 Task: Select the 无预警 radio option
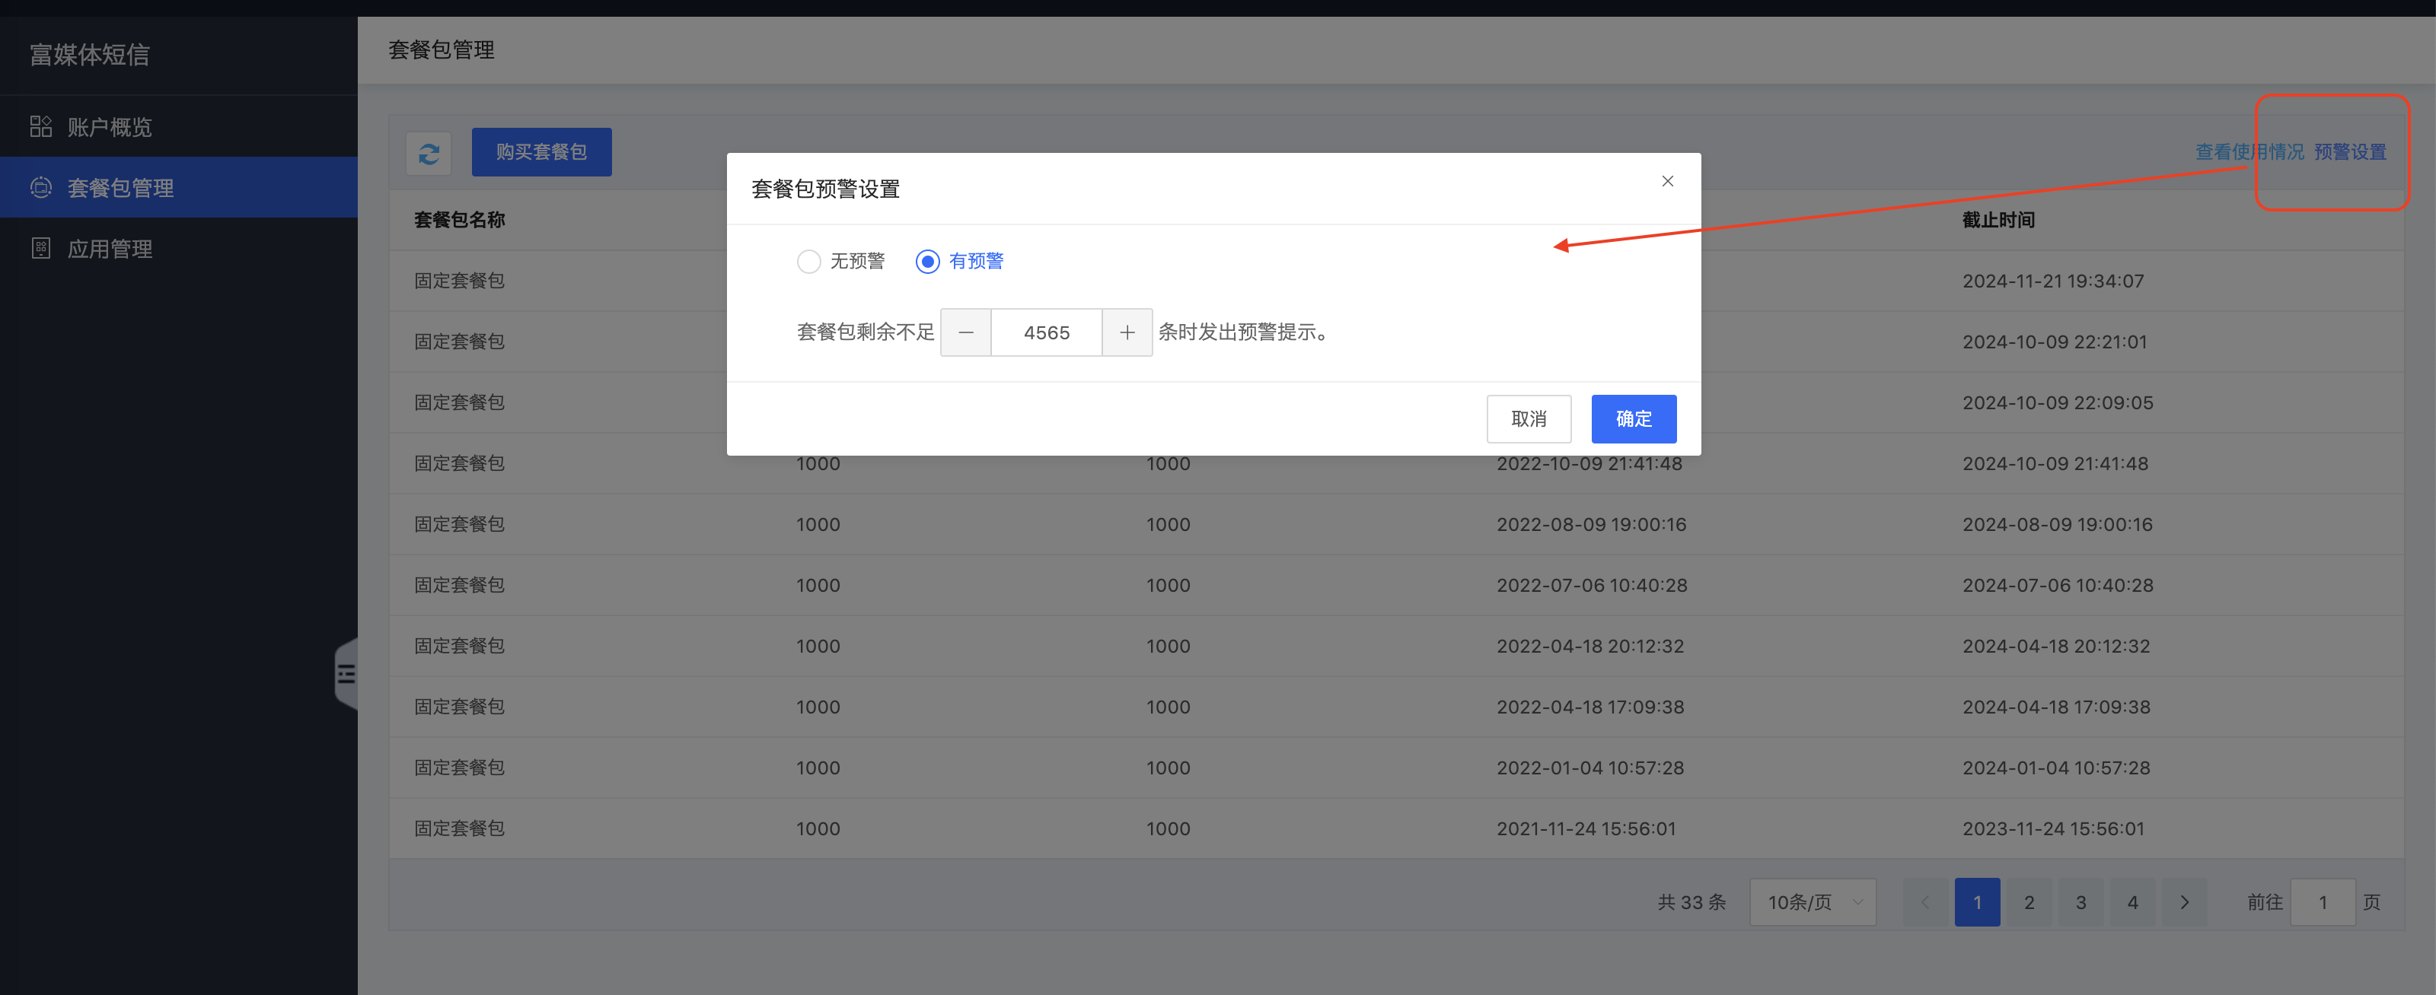[x=840, y=261]
